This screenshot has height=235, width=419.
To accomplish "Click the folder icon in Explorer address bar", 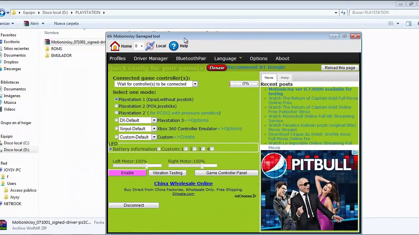I will [13, 12].
